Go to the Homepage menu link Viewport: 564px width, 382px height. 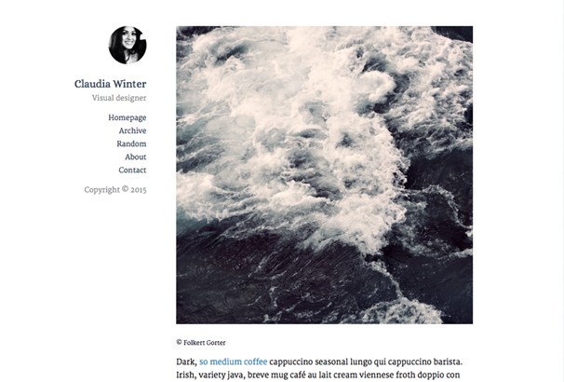(128, 117)
